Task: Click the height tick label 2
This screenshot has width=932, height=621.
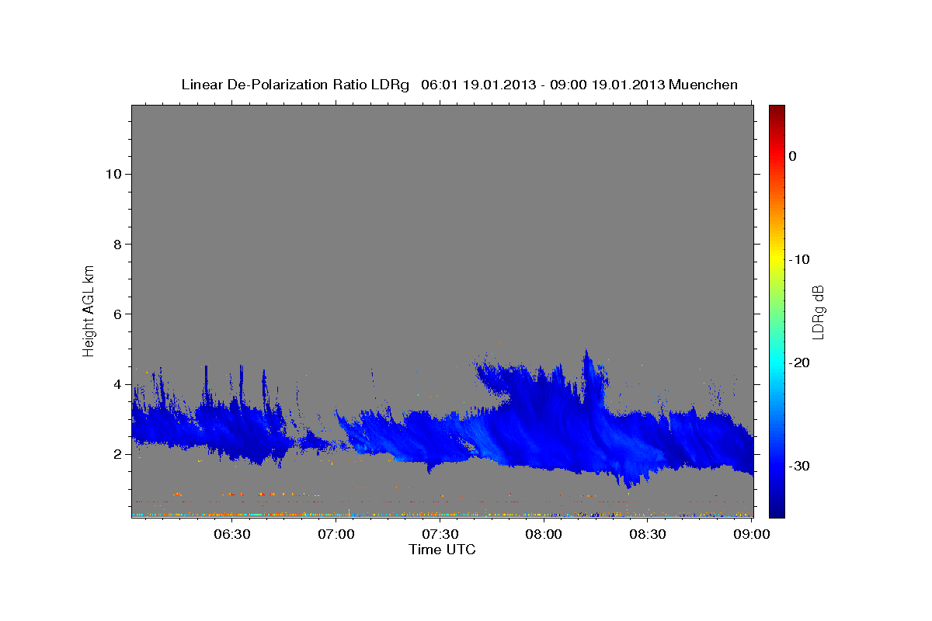Action: 117,454
